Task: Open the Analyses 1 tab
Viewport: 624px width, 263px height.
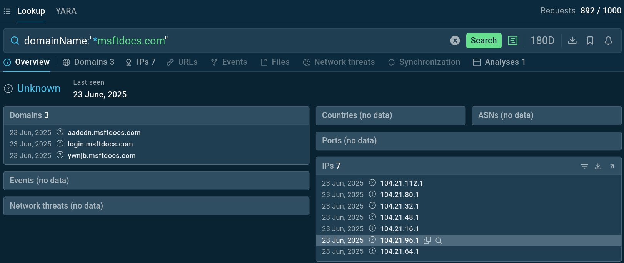Action: click(499, 62)
